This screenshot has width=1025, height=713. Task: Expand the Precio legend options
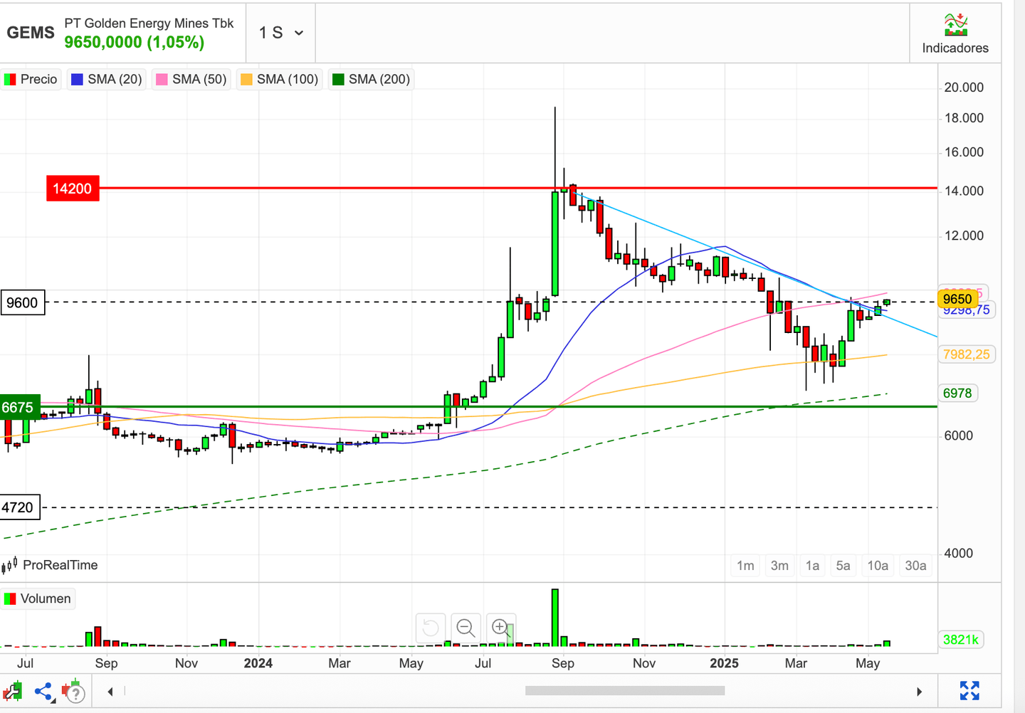31,79
